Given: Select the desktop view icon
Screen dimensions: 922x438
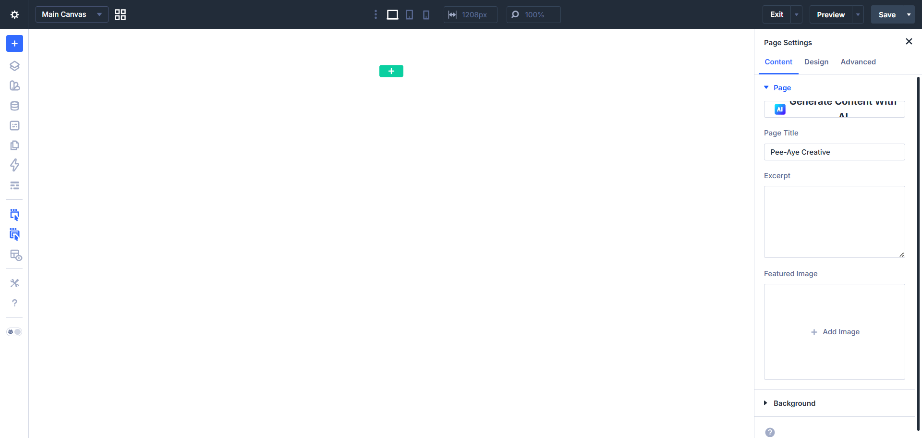Looking at the screenshot, I should [392, 15].
